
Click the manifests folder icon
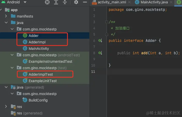[13, 16]
